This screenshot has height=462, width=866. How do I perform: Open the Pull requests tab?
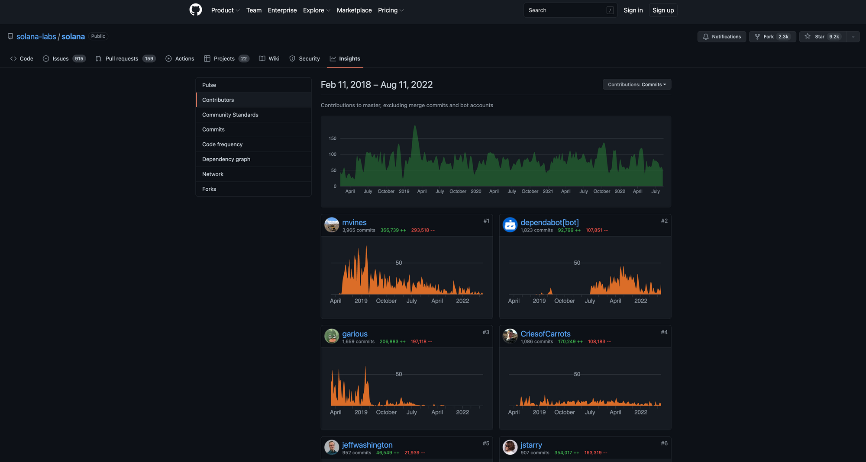click(126, 58)
